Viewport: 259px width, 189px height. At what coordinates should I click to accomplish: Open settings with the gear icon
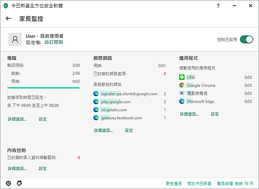tap(9, 183)
